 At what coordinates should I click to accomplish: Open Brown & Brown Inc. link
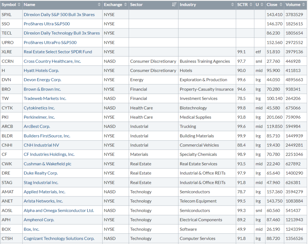[42, 89]
